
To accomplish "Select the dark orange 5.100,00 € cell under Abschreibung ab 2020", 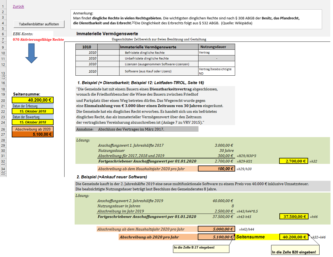I will [33, 134].
